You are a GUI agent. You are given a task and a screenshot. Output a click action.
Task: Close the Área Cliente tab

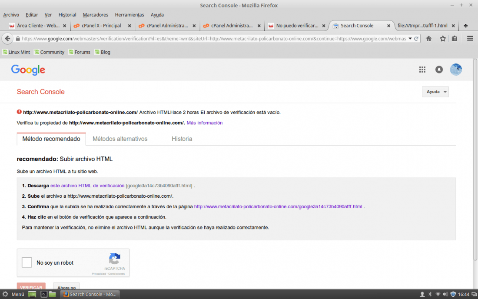(x=65, y=26)
